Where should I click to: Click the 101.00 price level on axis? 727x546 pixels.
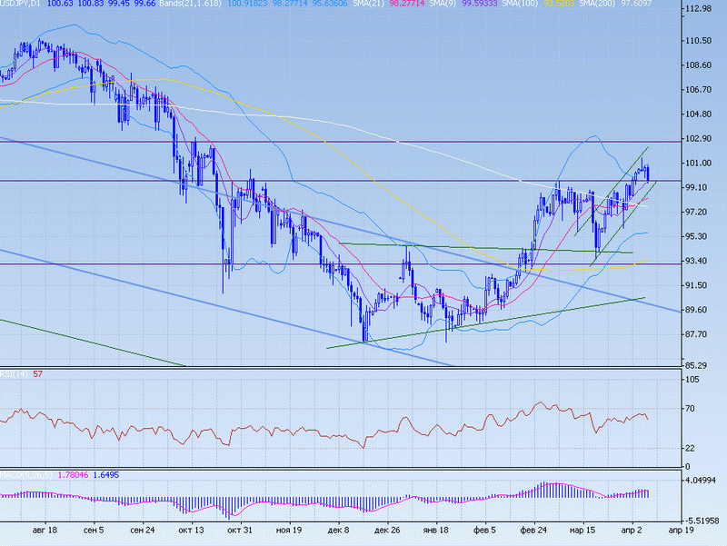(698, 163)
